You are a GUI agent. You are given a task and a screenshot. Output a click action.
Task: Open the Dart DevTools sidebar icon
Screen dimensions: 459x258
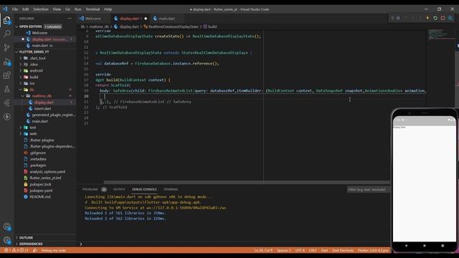coord(6,103)
